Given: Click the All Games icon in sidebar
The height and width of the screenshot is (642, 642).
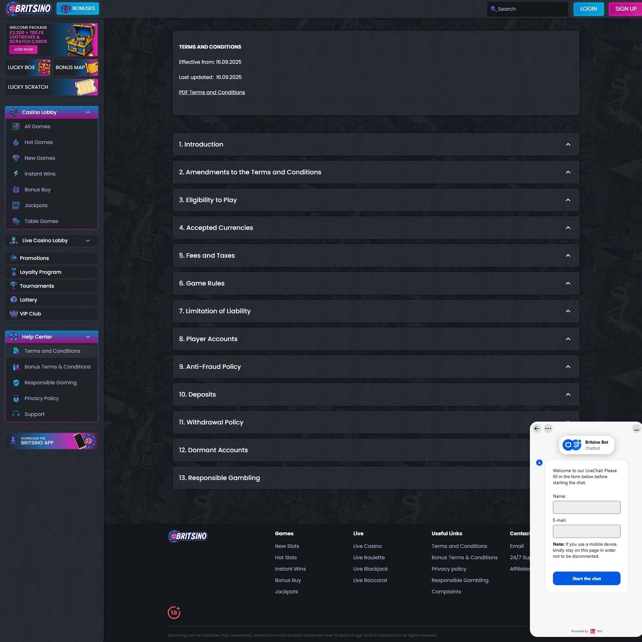Looking at the screenshot, I should (x=16, y=126).
